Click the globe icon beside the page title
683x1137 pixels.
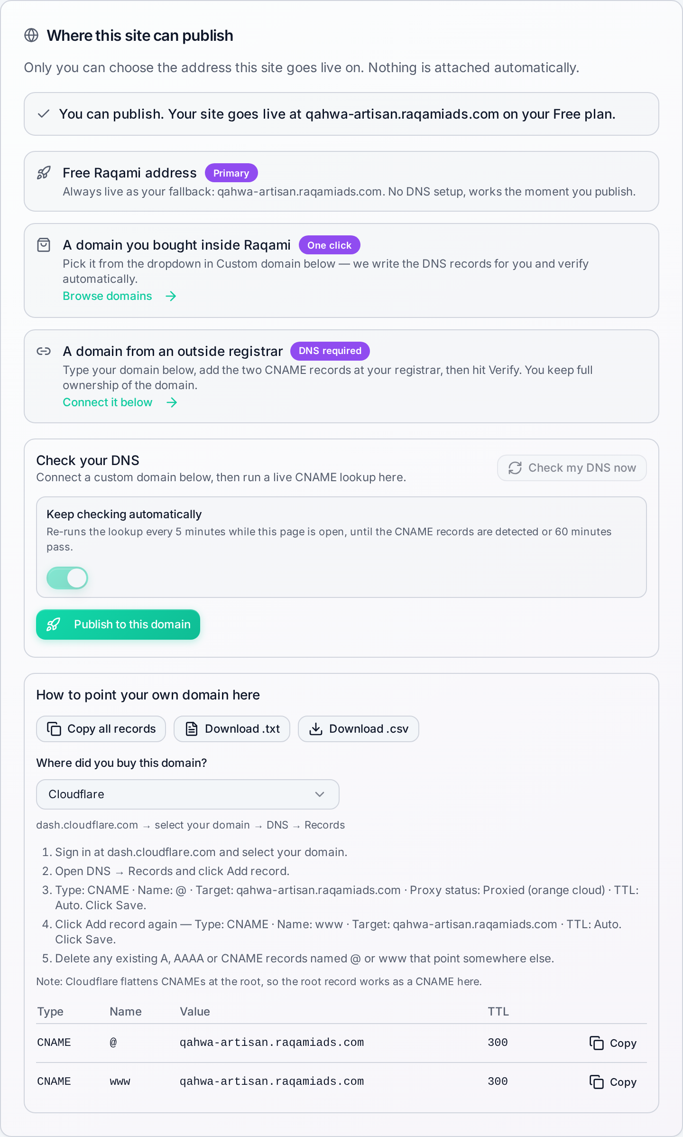(x=31, y=36)
